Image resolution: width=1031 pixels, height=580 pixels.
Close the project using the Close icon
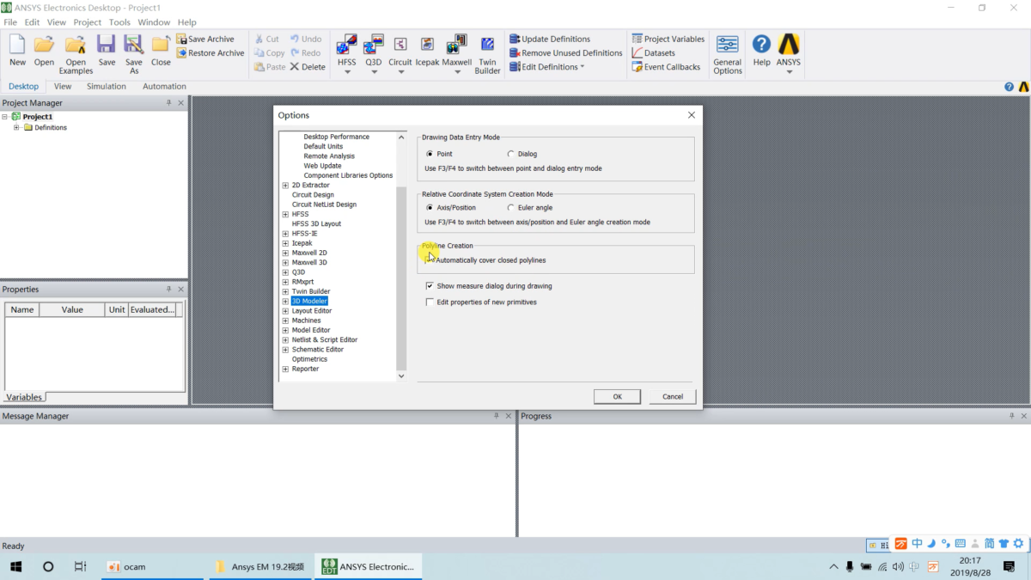[x=161, y=50]
